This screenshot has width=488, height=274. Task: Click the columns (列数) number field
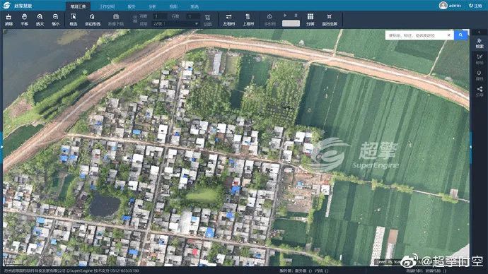tap(160, 16)
